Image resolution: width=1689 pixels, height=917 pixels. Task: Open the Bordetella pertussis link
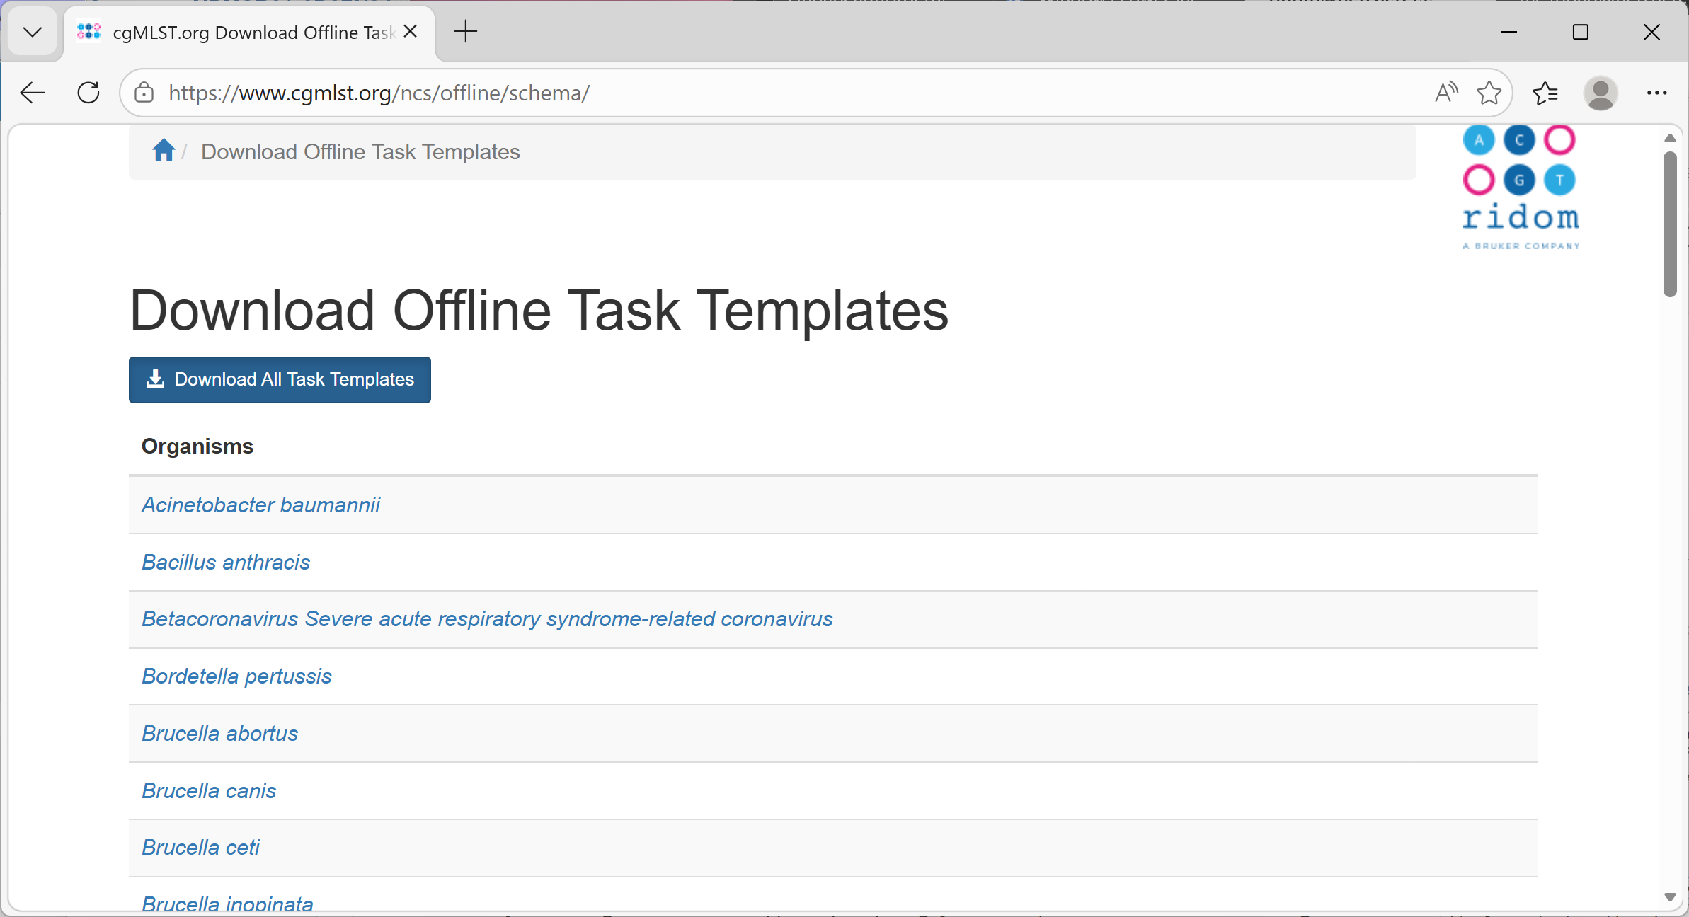[x=236, y=676]
